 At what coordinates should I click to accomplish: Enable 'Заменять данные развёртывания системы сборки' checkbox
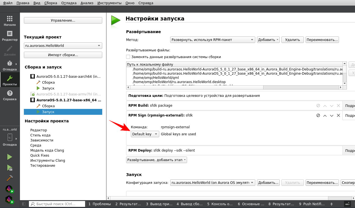coord(128,57)
